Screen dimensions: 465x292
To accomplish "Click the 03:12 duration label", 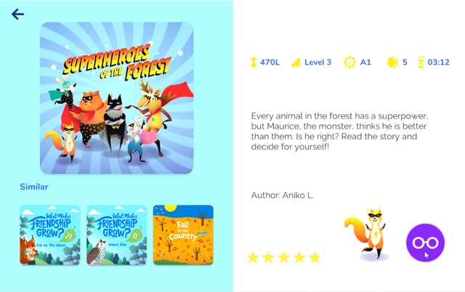I will (439, 62).
